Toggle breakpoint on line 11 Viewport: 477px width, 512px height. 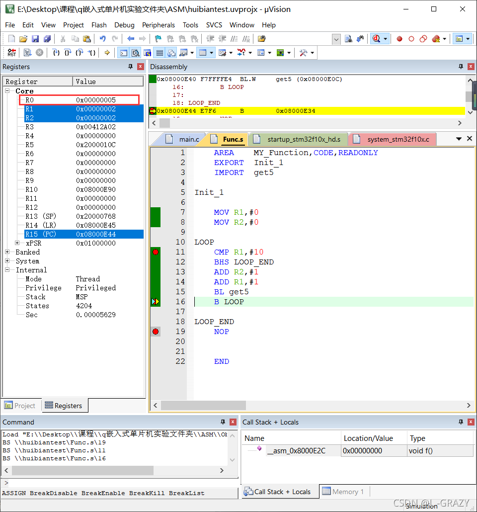[156, 252]
